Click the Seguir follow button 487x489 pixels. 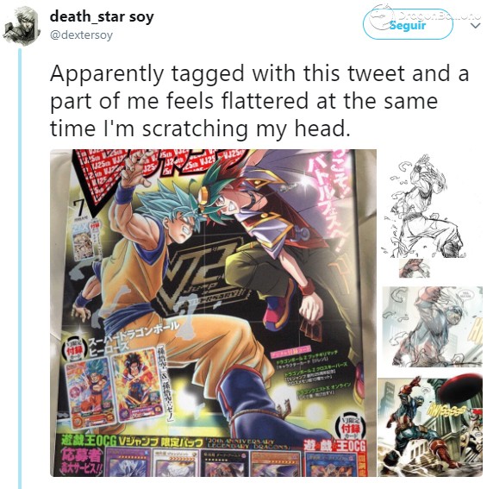408,24
